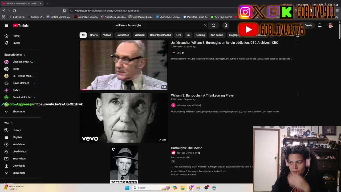Screen dimensions: 341x192
Task: Open Settings gear from the taskbar
Action: (214, 188)
